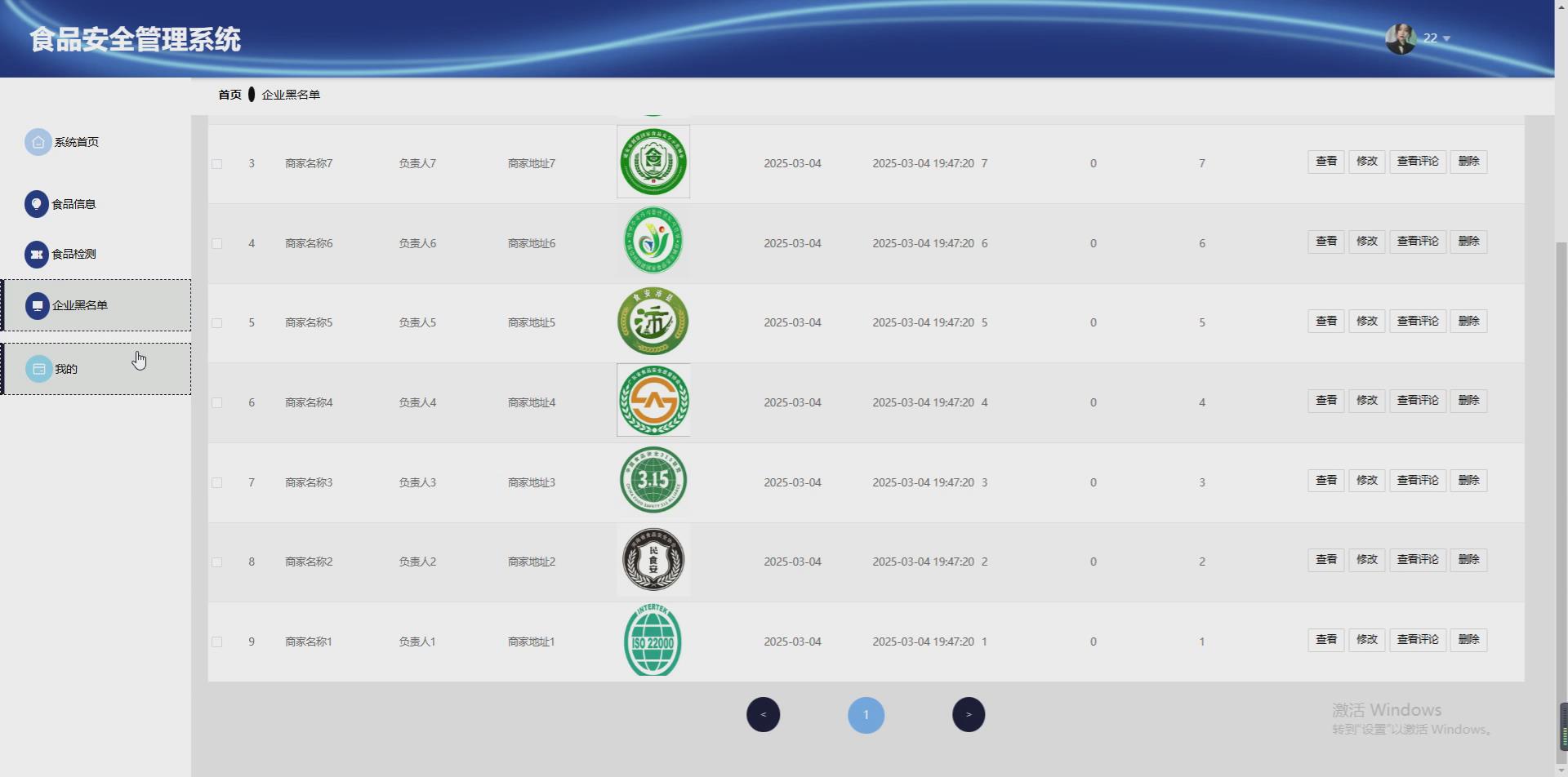
Task: Go to 首页 breadcrumb link
Action: [229, 95]
